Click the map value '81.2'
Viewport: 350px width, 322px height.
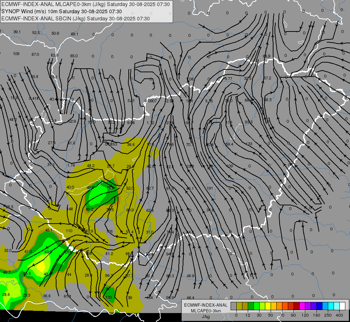[109, 254]
